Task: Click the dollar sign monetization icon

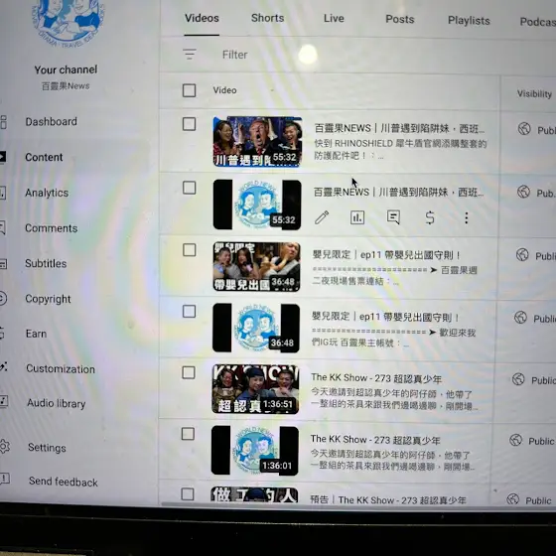Action: click(x=430, y=217)
